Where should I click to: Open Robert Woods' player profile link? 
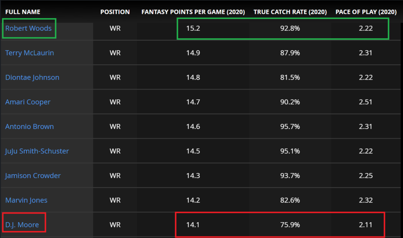pyautogui.click(x=29, y=28)
